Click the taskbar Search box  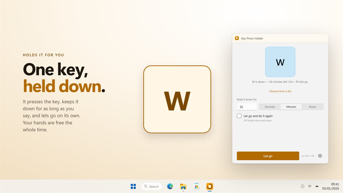(x=152, y=186)
